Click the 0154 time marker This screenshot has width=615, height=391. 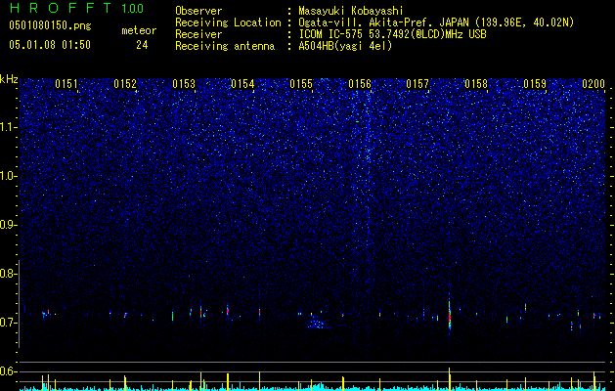242,83
